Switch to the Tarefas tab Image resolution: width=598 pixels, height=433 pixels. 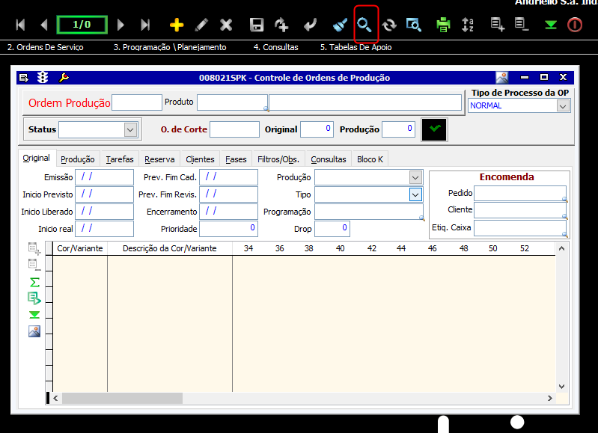coord(120,159)
